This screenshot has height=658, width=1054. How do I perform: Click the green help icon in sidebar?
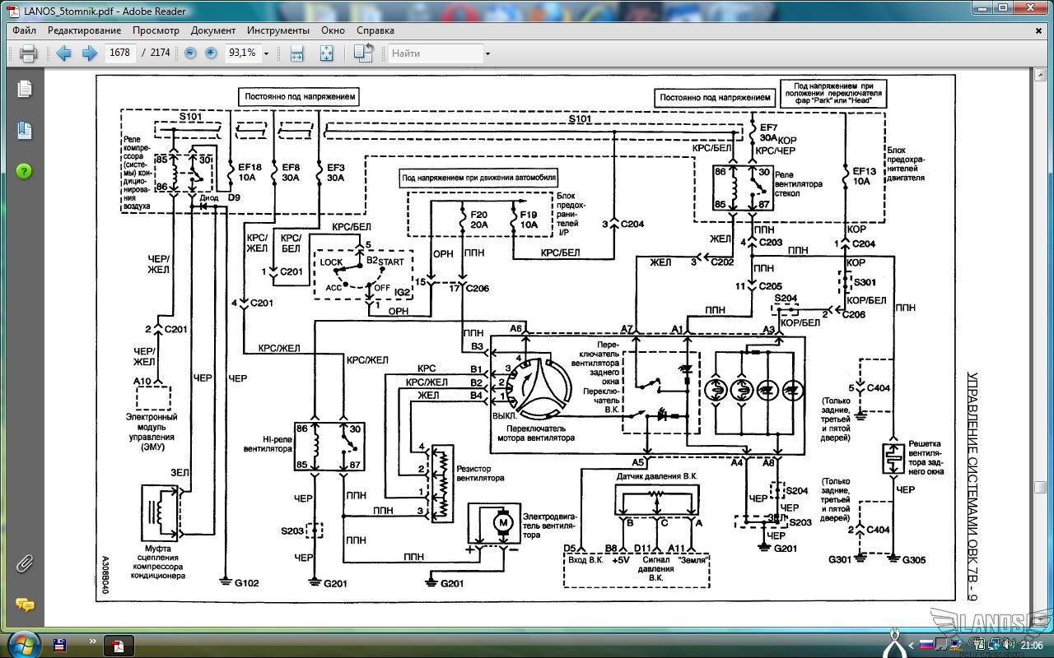(24, 171)
